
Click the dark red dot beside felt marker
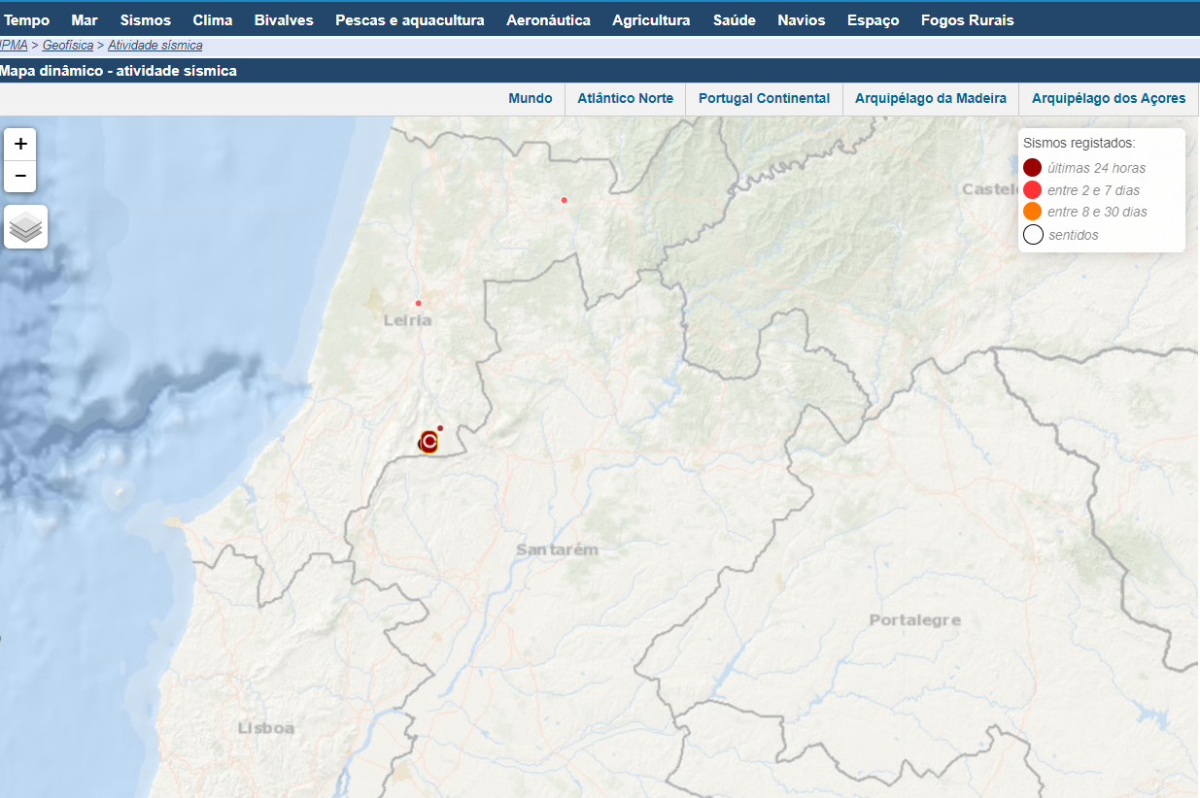tap(440, 428)
